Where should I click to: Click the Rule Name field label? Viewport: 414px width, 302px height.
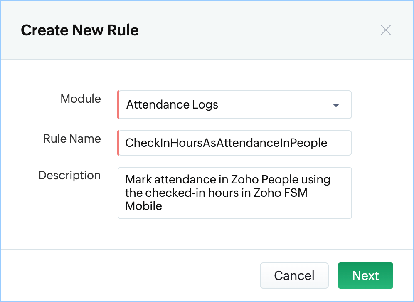tap(72, 139)
